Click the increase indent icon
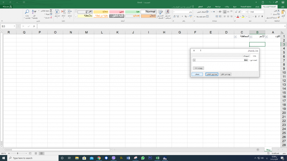Viewport: 287px width, 161px height. point(217,16)
